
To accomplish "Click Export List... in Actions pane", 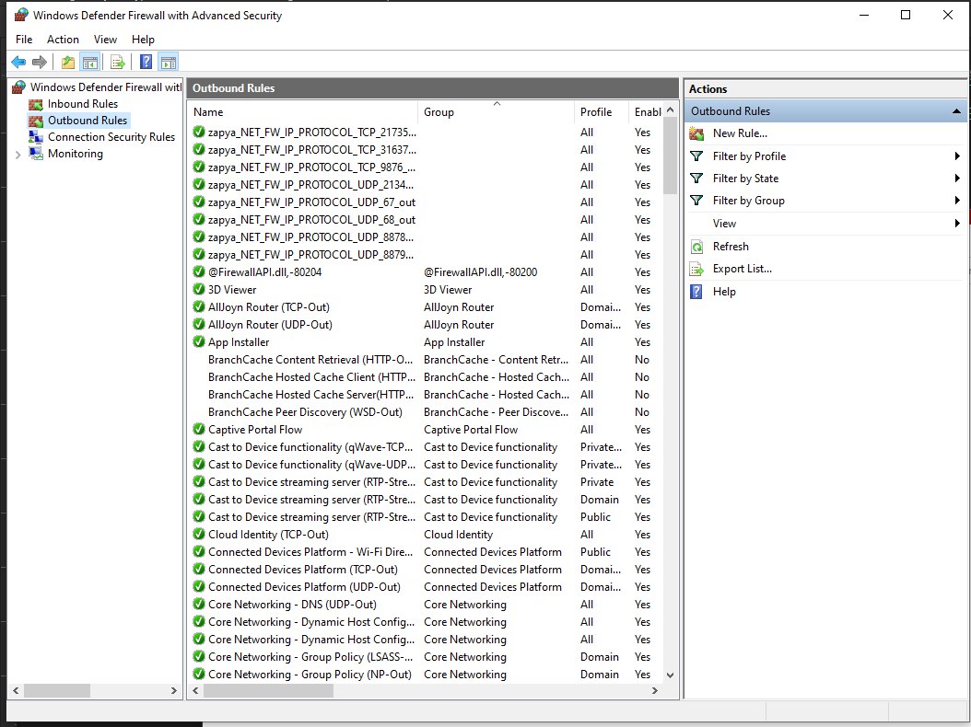I will point(743,269).
